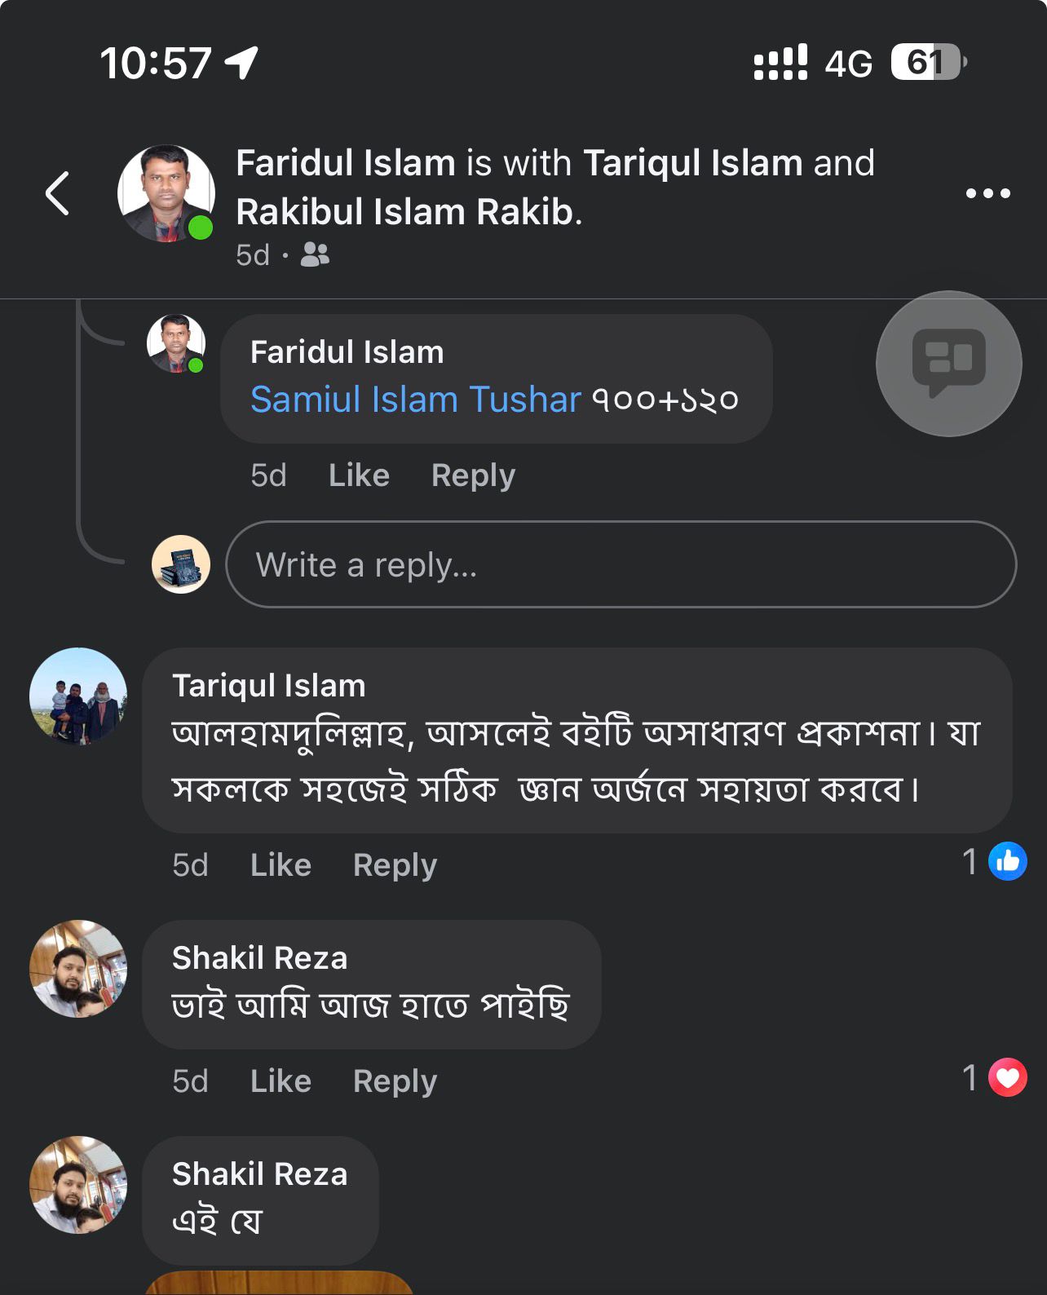The height and width of the screenshot is (1295, 1047).
Task: Open the image thumbnail under Shakil Reza's comment
Action: click(279, 1284)
